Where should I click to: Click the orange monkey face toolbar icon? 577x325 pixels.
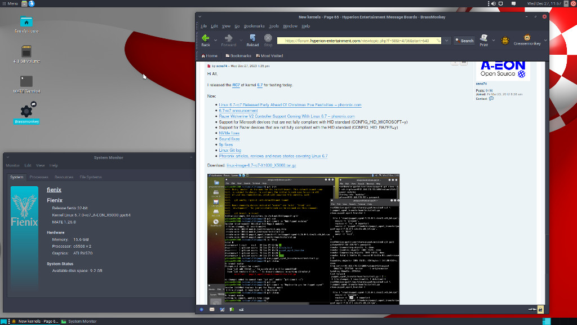(x=505, y=41)
